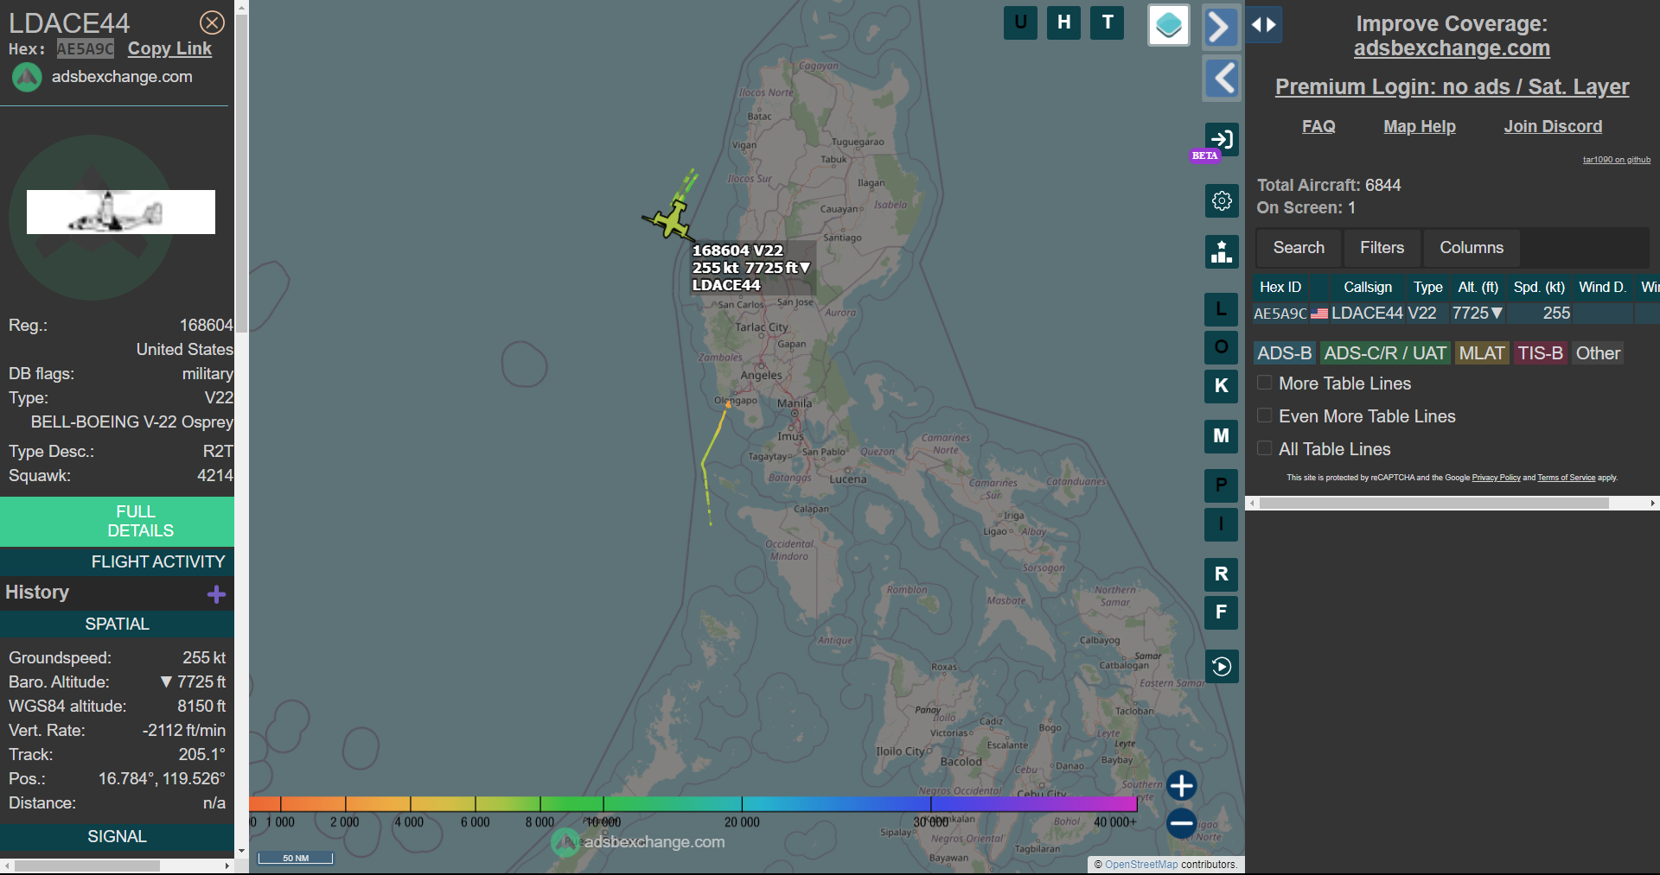Open adsbexchange.com Improve Coverage link

1452,48
